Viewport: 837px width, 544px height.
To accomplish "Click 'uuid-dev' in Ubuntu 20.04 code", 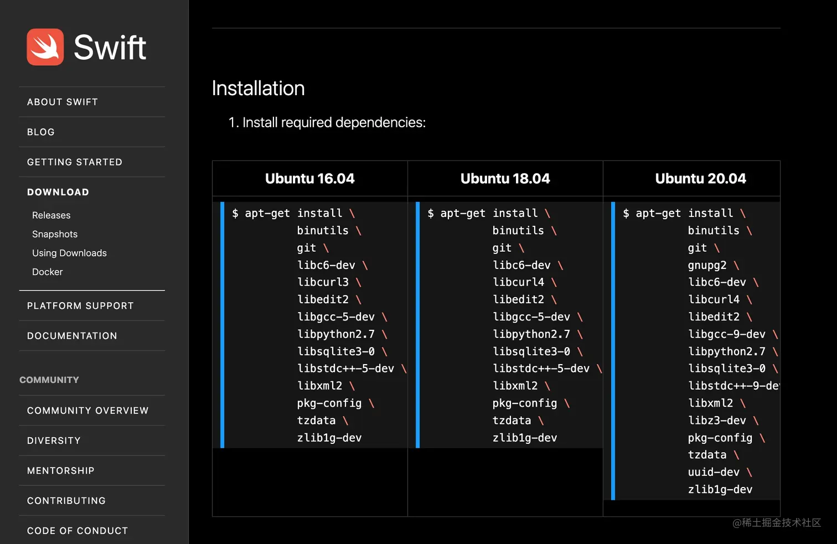I will (714, 472).
